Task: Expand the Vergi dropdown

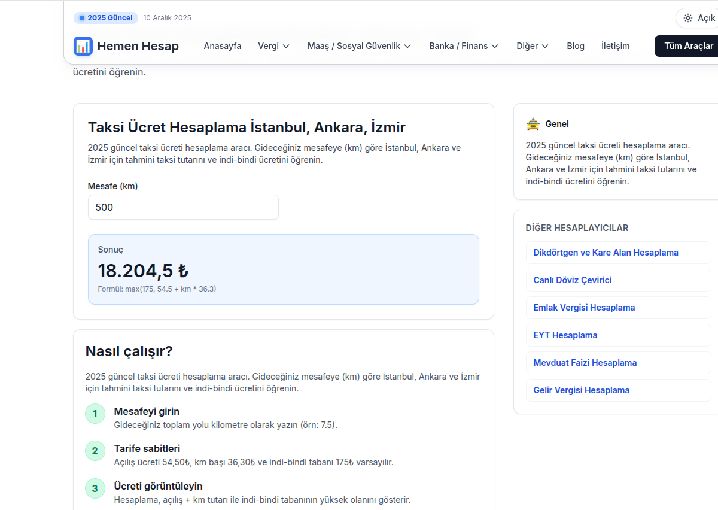Action: click(273, 46)
